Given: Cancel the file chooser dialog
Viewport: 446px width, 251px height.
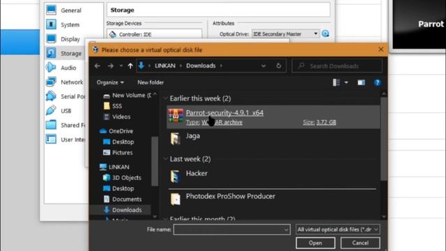Looking at the screenshot, I should (x=360, y=243).
